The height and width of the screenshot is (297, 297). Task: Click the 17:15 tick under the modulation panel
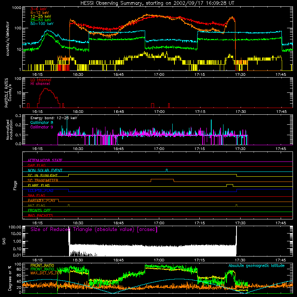coord(200,149)
